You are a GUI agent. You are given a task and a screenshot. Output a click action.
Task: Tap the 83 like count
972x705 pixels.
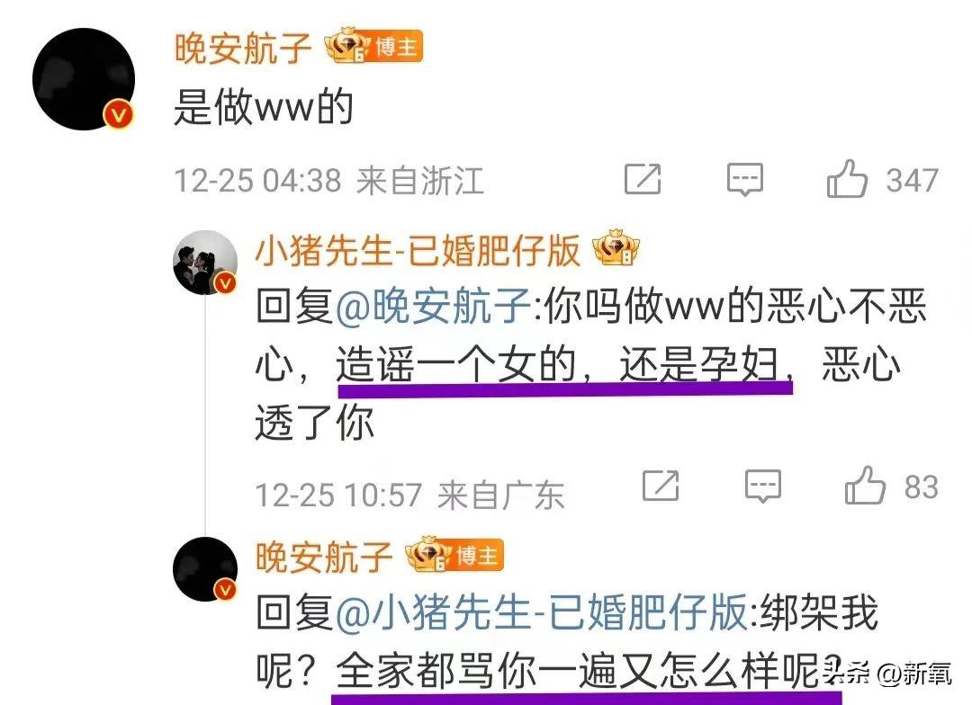click(x=922, y=486)
